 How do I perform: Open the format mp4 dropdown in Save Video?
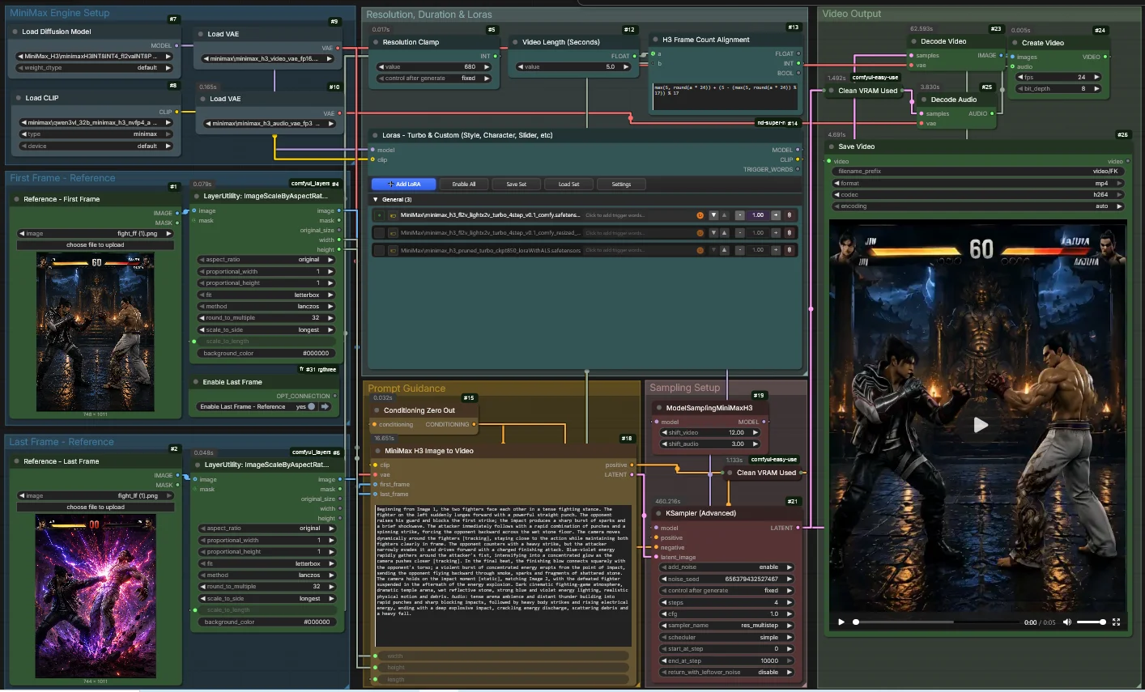tap(978, 184)
